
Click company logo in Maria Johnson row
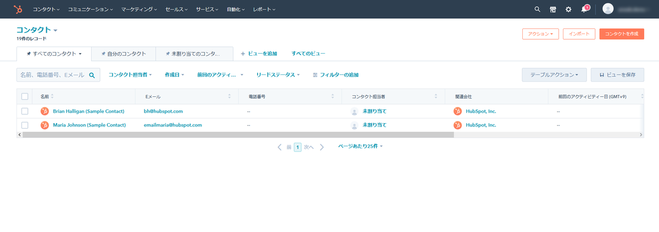[x=457, y=125]
